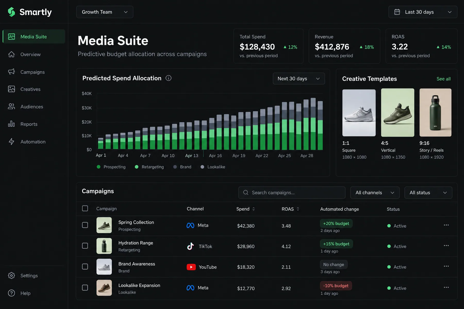Open the All channels filter dropdown

coord(375,193)
